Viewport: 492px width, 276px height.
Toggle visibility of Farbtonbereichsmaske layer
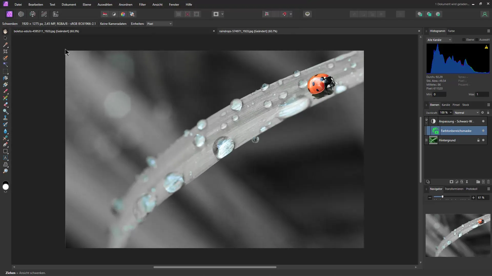(483, 131)
